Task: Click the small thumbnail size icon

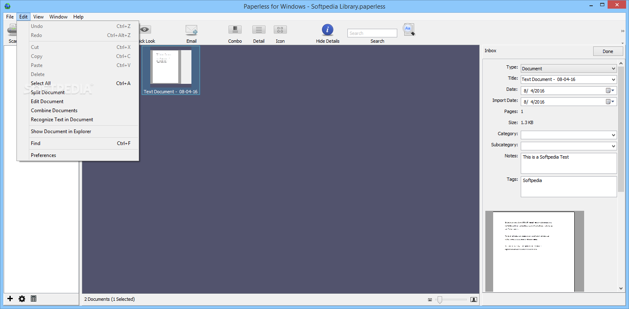Action: point(430,300)
